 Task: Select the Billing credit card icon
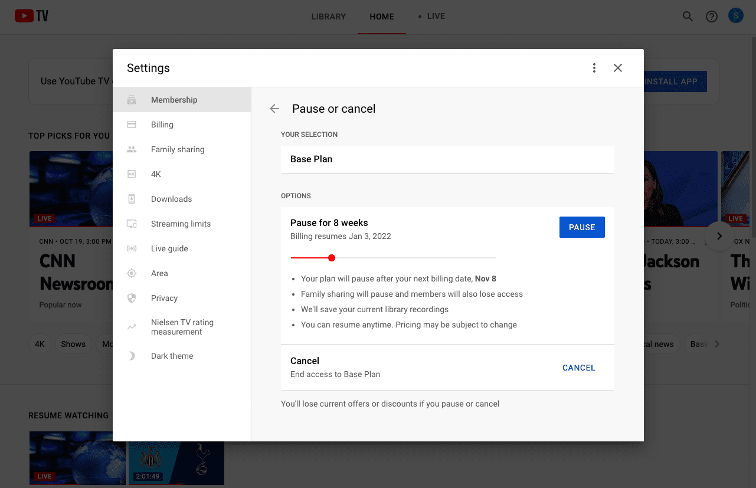[x=132, y=125]
